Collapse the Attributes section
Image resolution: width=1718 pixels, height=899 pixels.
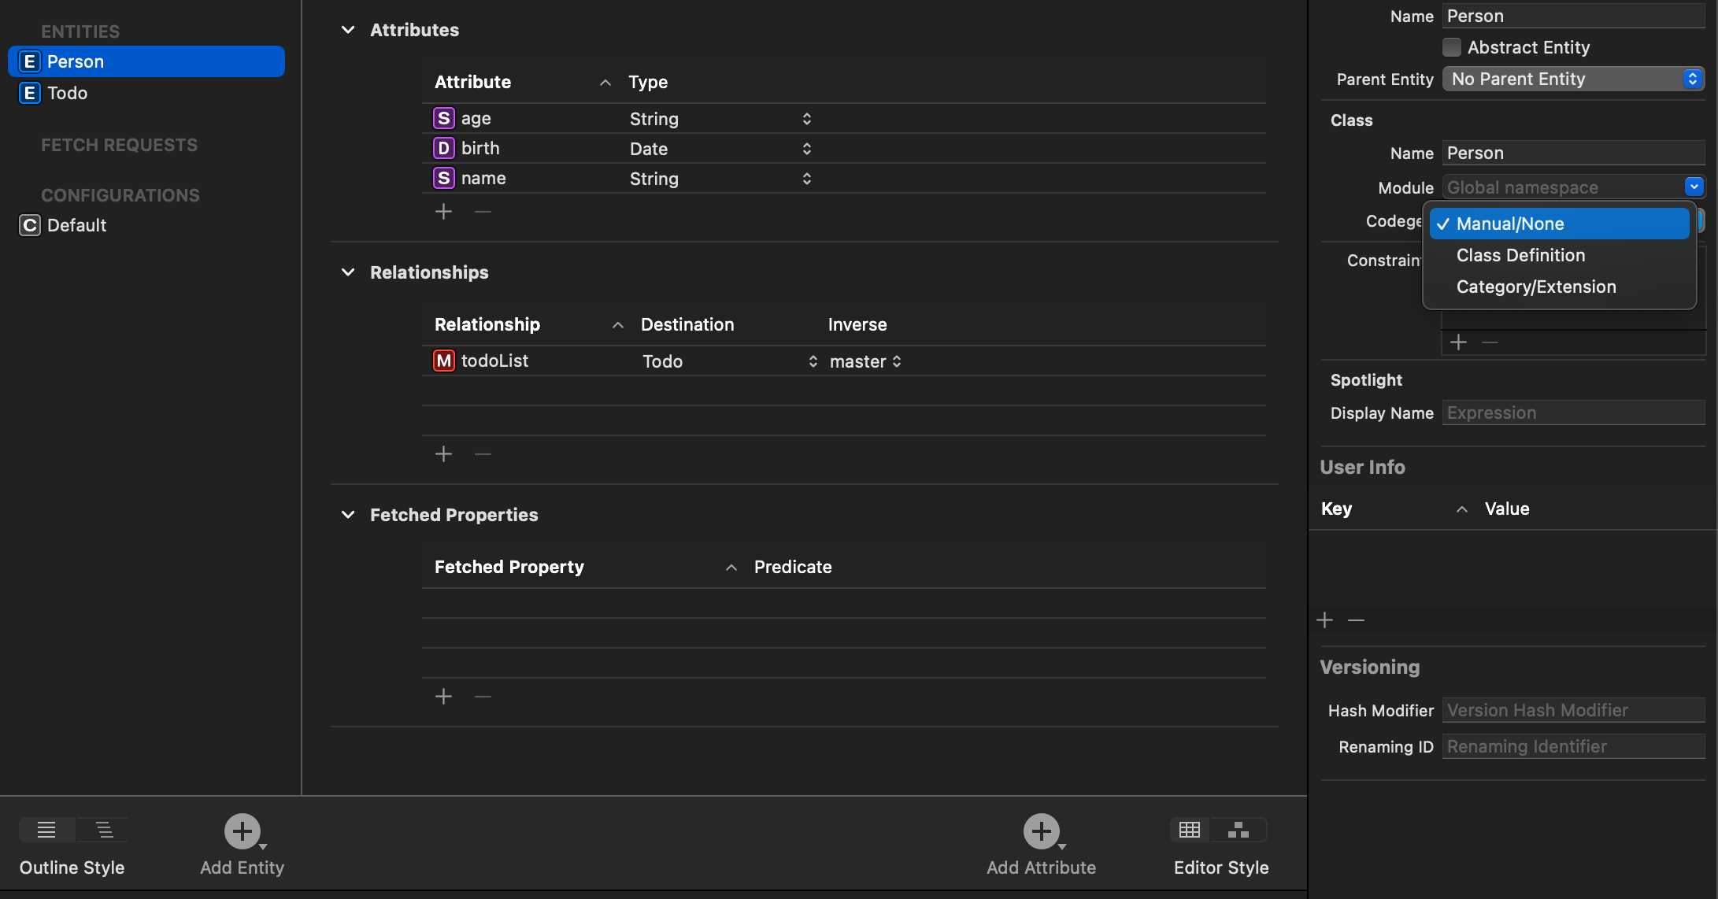(x=348, y=30)
